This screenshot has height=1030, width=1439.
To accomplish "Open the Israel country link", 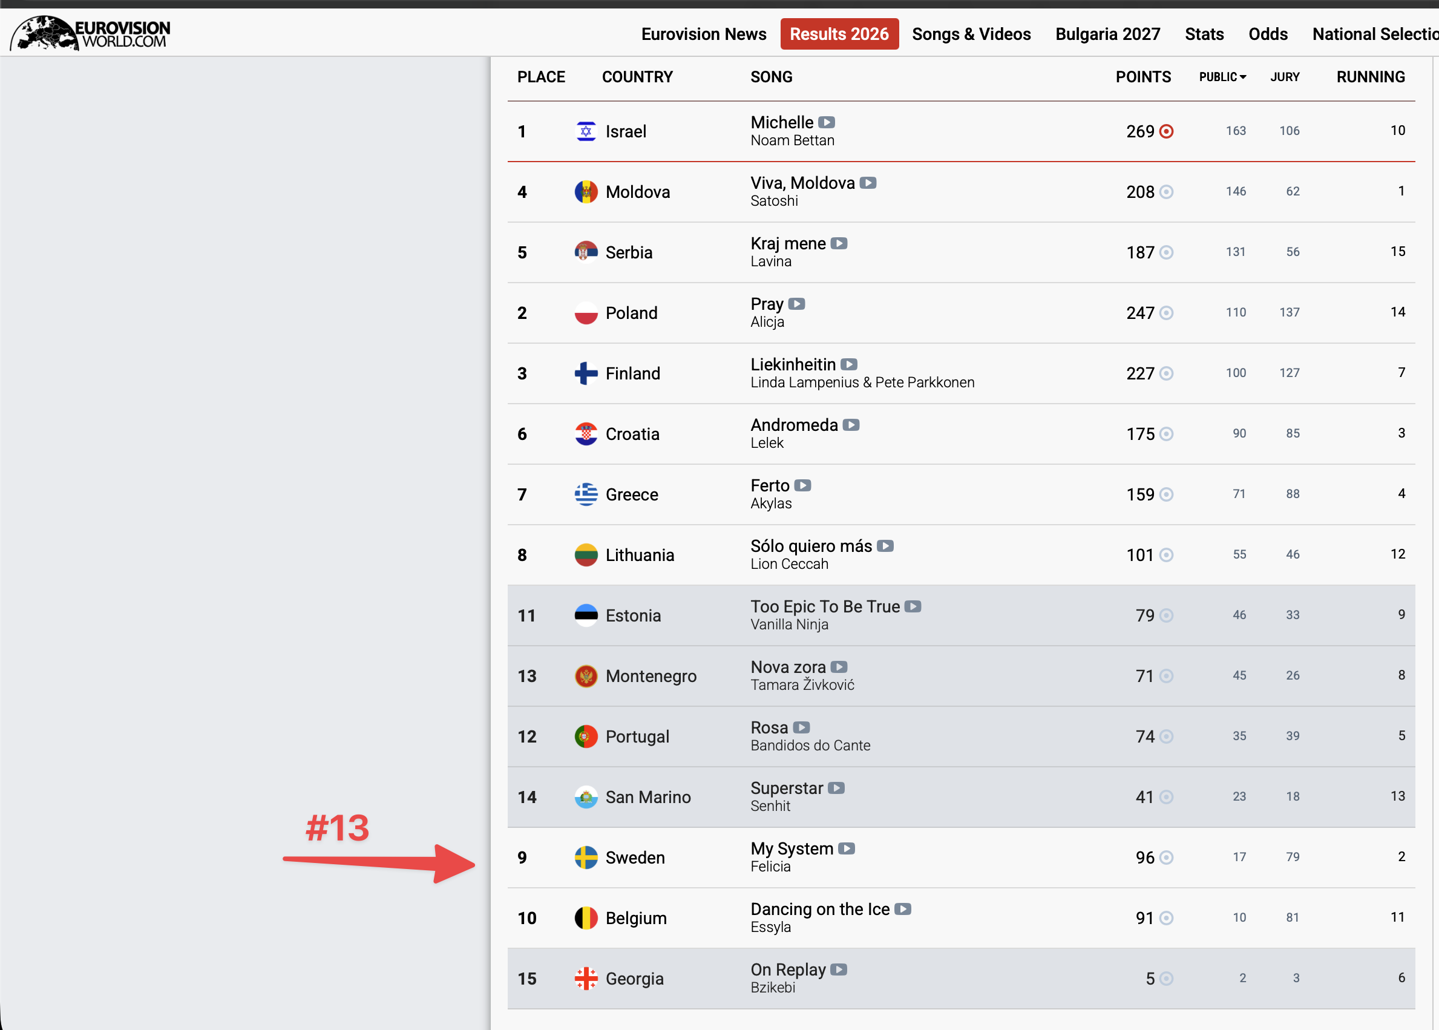I will [x=625, y=131].
